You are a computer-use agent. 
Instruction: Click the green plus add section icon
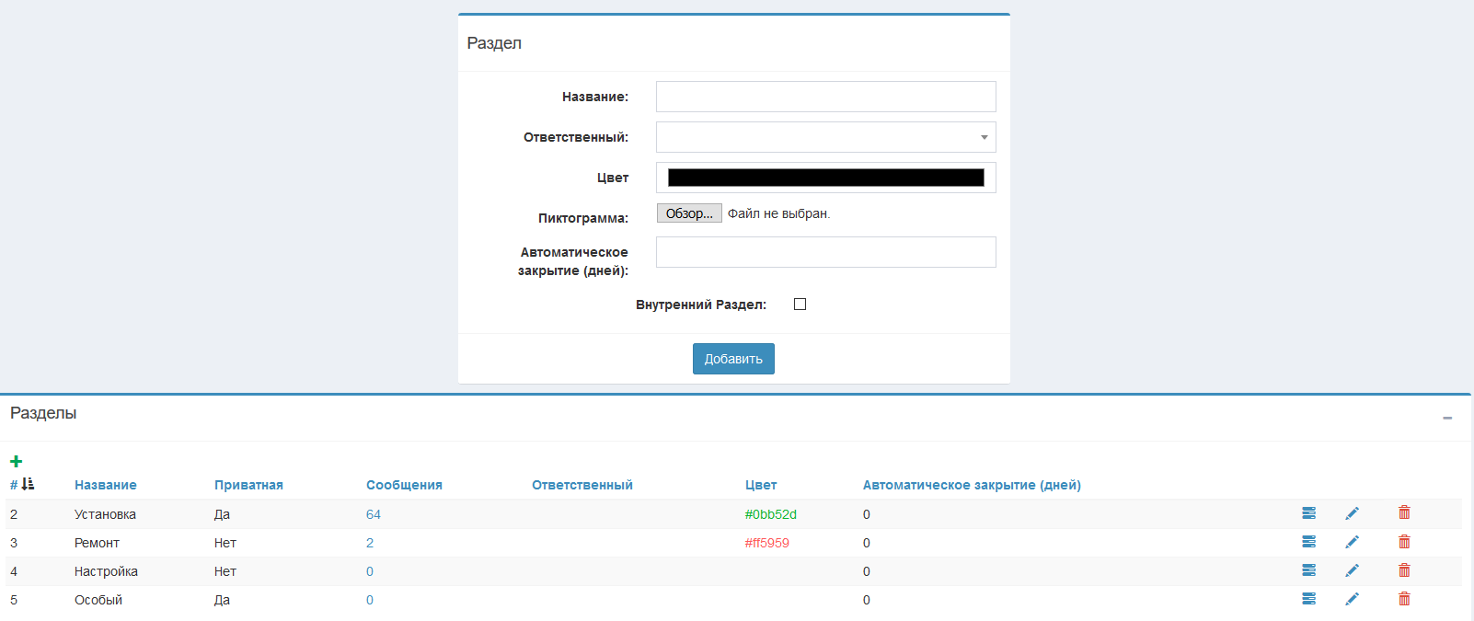[x=16, y=461]
